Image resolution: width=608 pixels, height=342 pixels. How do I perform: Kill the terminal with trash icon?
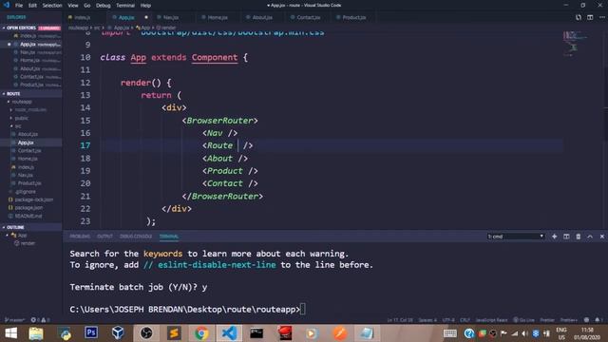click(579, 237)
